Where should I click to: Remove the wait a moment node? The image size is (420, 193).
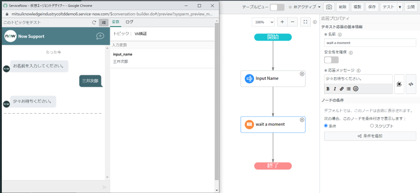(302, 120)
